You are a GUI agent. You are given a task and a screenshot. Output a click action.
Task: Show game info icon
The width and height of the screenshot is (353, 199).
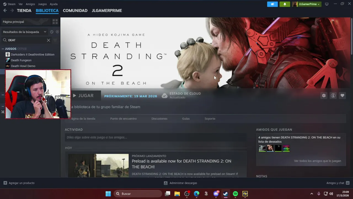333,96
